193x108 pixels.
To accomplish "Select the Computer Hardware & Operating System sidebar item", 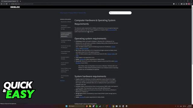I will (x=66, y=35).
